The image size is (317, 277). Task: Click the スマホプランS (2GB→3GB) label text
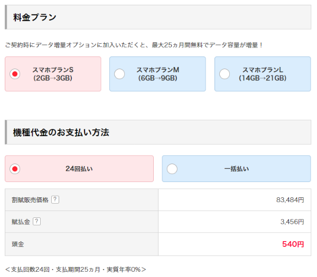[x=53, y=74]
